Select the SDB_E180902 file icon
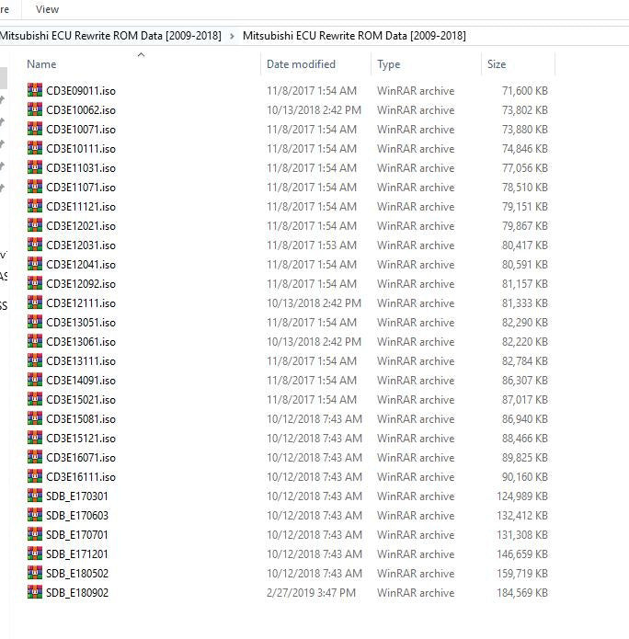 (35, 593)
